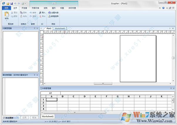Image resolution: width=177 pixels, height=125 pixels.
Task: Click the worksheet select-all corner box
Action: tap(43, 96)
